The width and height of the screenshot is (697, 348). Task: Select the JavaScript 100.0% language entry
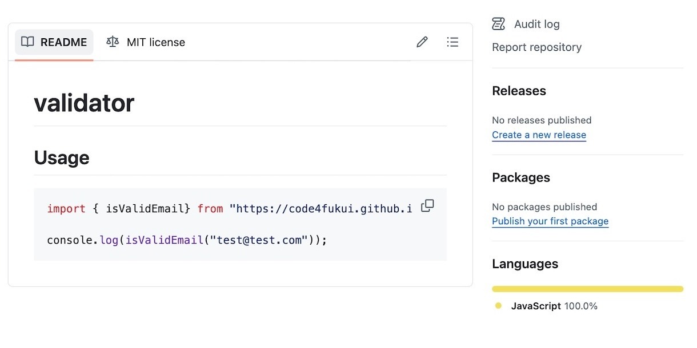[554, 306]
